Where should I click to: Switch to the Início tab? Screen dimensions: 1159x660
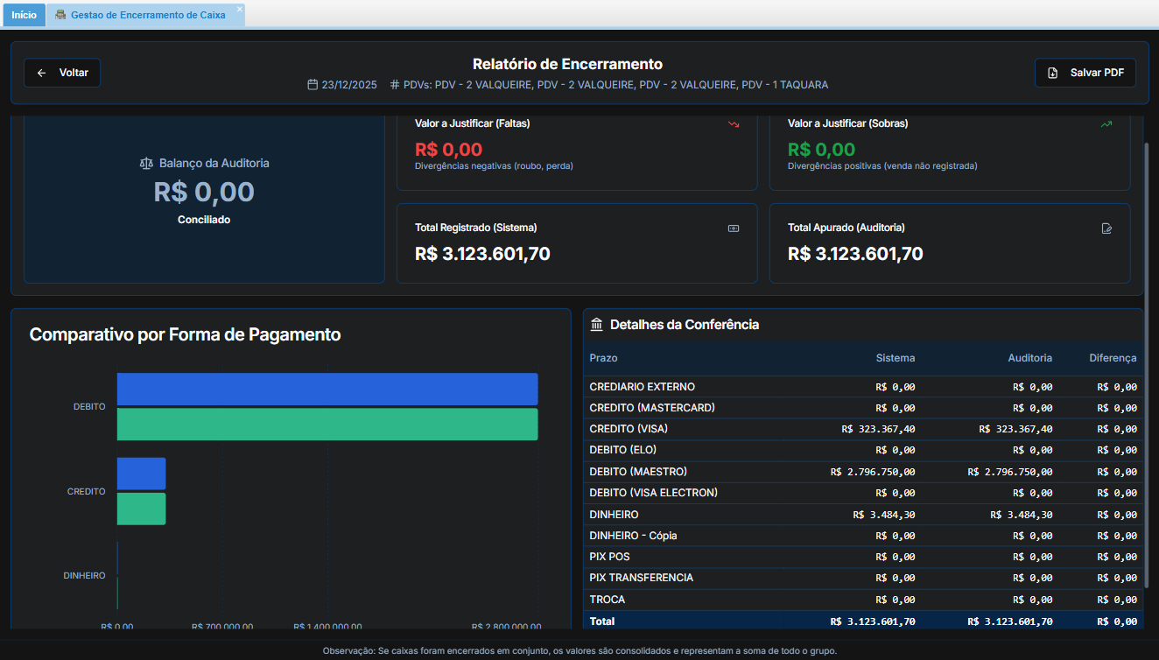click(24, 15)
